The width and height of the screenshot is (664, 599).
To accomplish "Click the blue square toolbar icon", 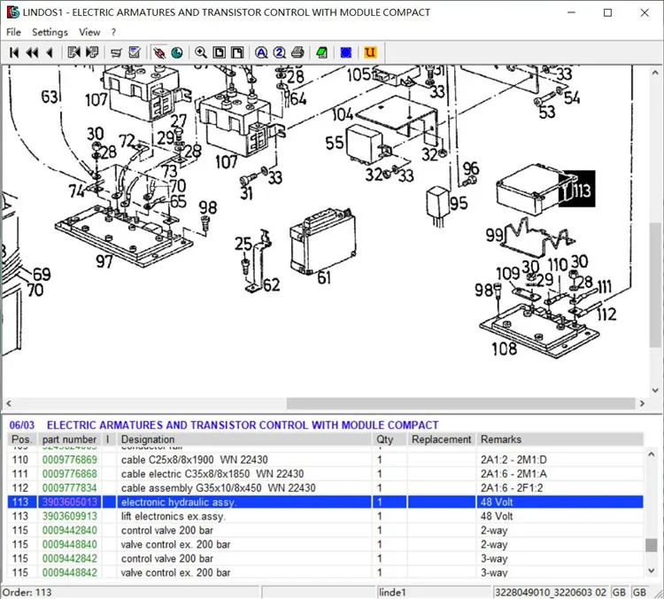I will pyautogui.click(x=346, y=52).
